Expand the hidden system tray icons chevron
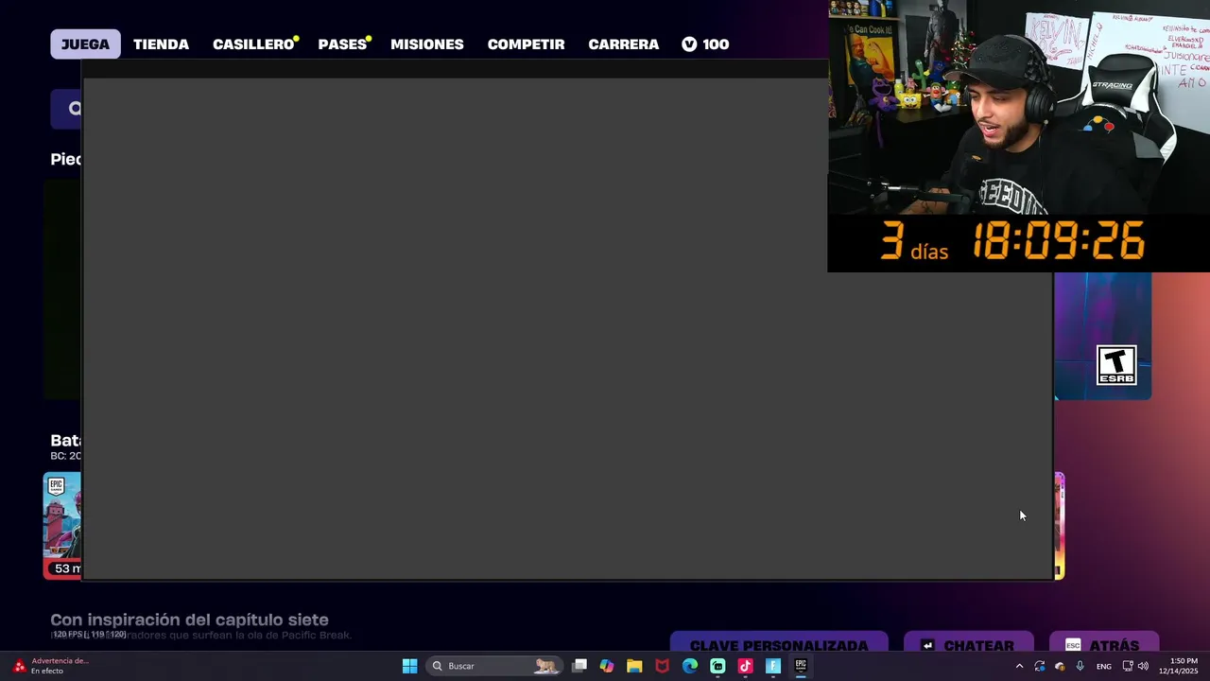The image size is (1210, 681). point(1019,666)
